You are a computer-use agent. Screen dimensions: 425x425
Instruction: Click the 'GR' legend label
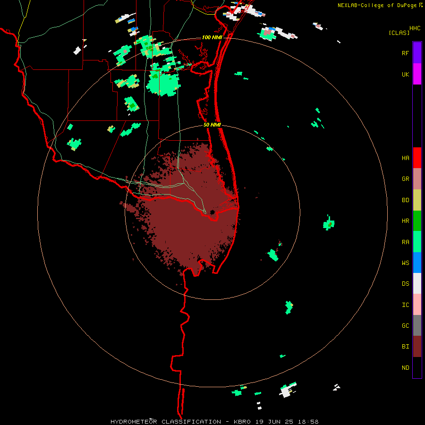405,179
